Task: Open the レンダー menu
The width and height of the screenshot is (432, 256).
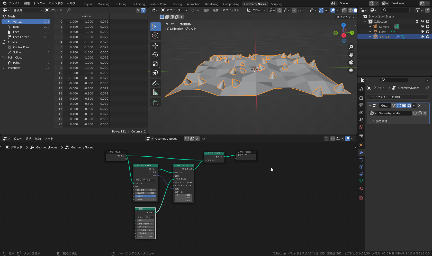Action: click(x=39, y=3)
